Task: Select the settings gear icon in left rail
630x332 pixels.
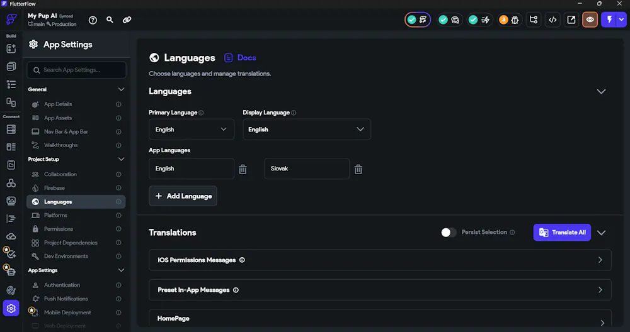Action: [x=11, y=308]
